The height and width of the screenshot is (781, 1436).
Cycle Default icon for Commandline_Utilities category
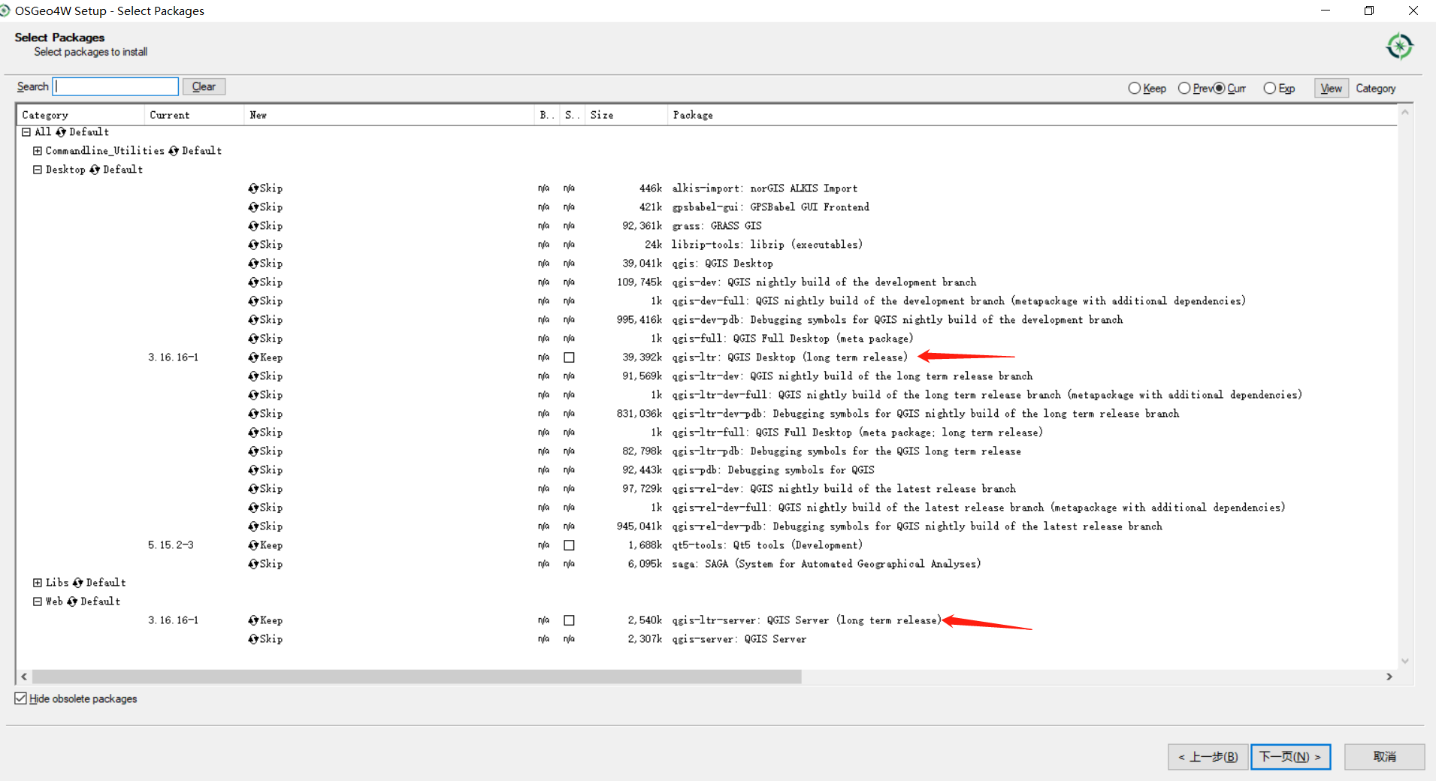click(x=174, y=151)
